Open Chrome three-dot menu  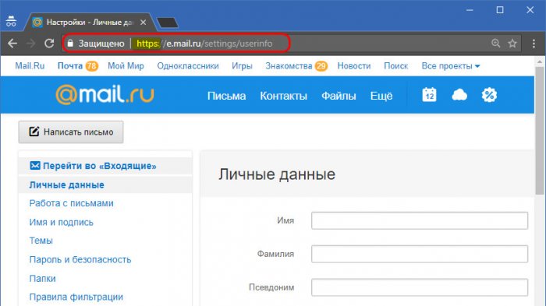coord(534,43)
